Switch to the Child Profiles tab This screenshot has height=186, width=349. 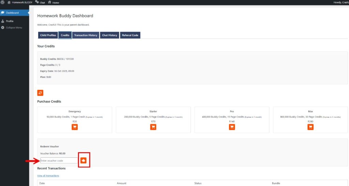click(48, 35)
